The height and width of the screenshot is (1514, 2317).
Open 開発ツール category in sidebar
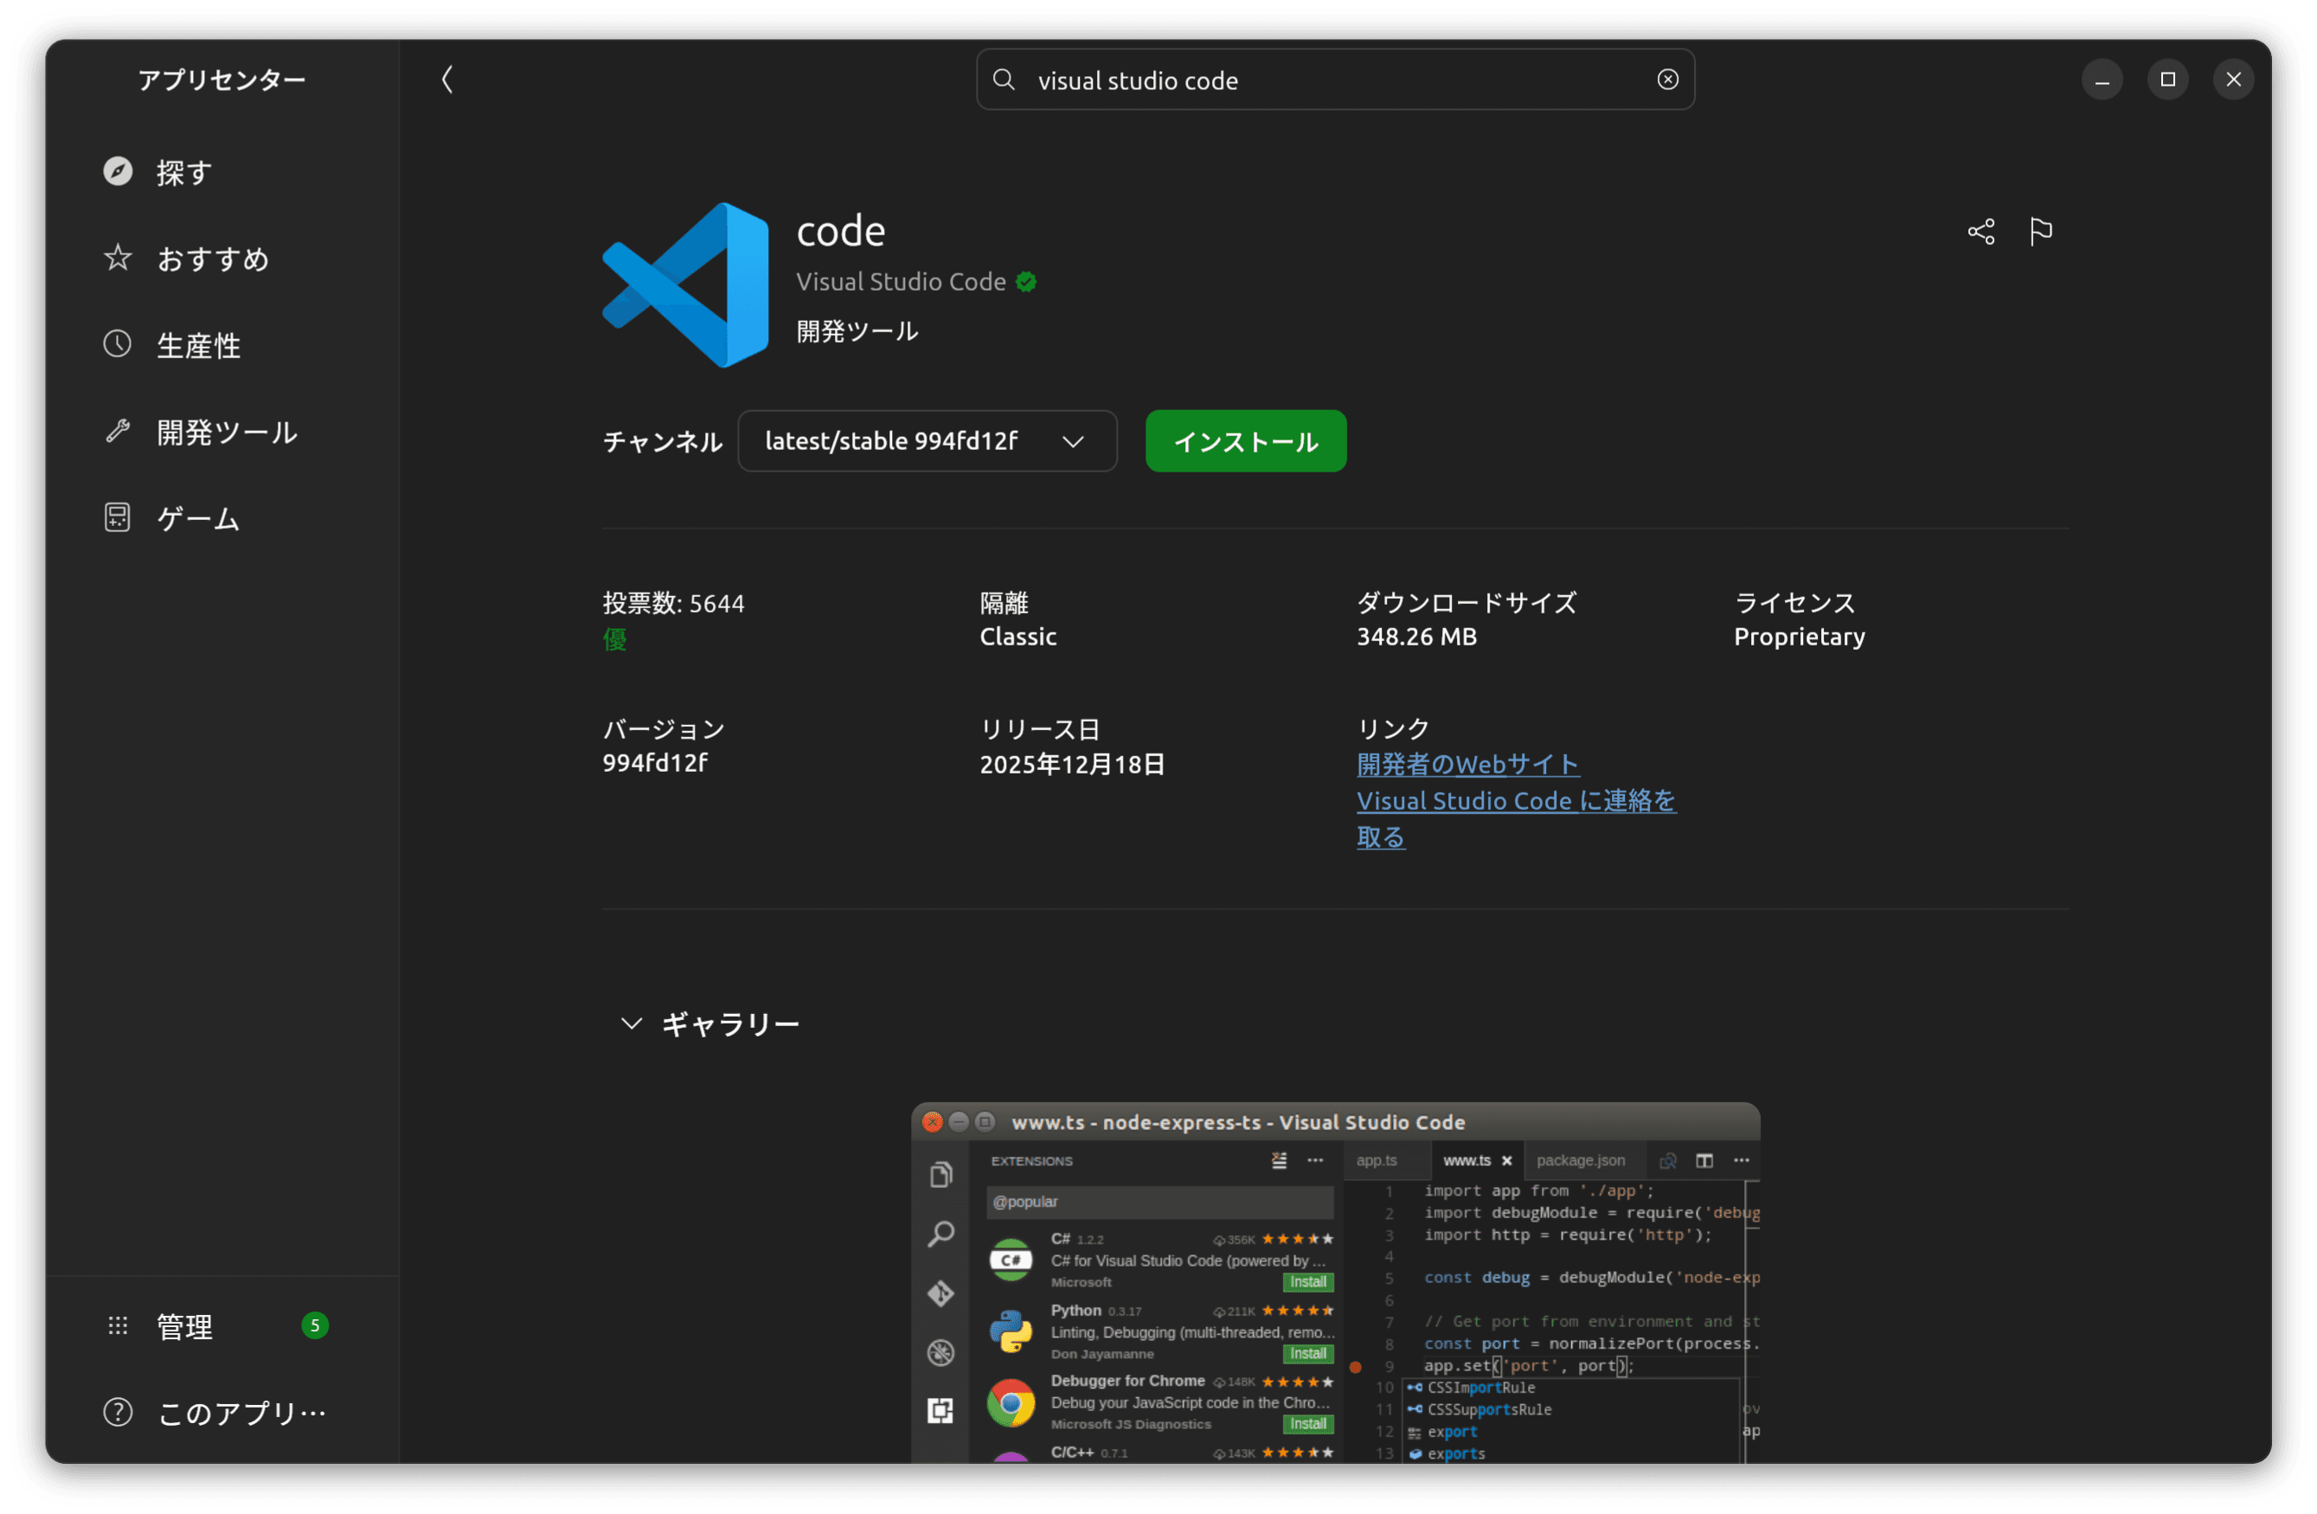point(226,433)
